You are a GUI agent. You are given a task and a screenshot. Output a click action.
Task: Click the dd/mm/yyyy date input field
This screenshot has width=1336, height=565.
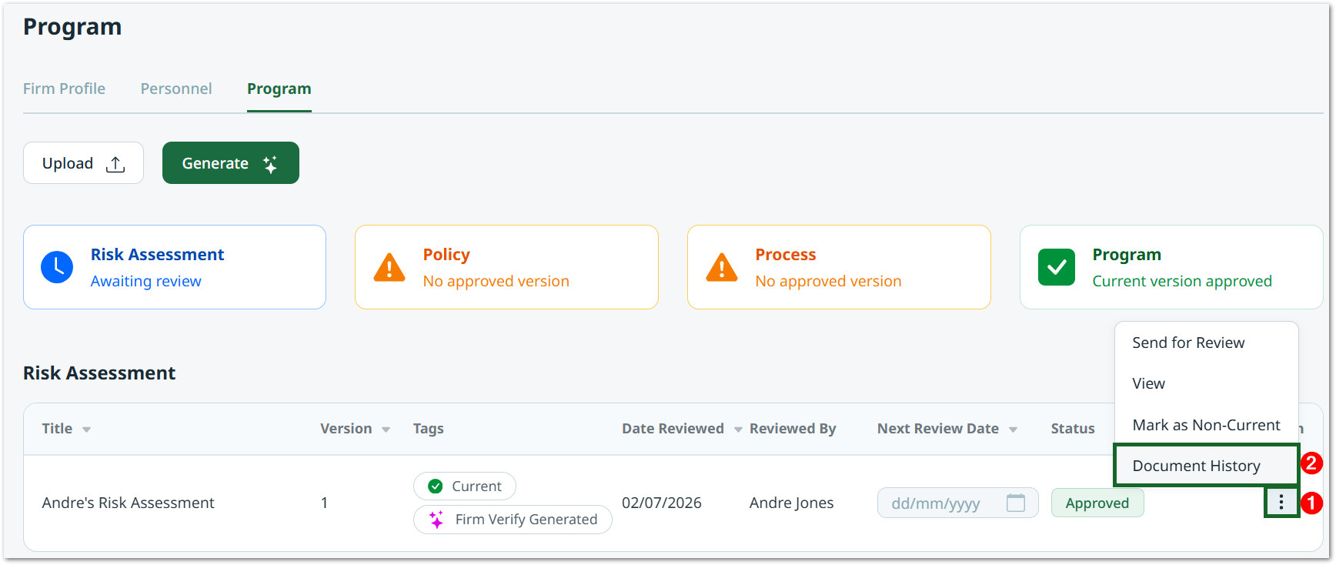(x=957, y=503)
